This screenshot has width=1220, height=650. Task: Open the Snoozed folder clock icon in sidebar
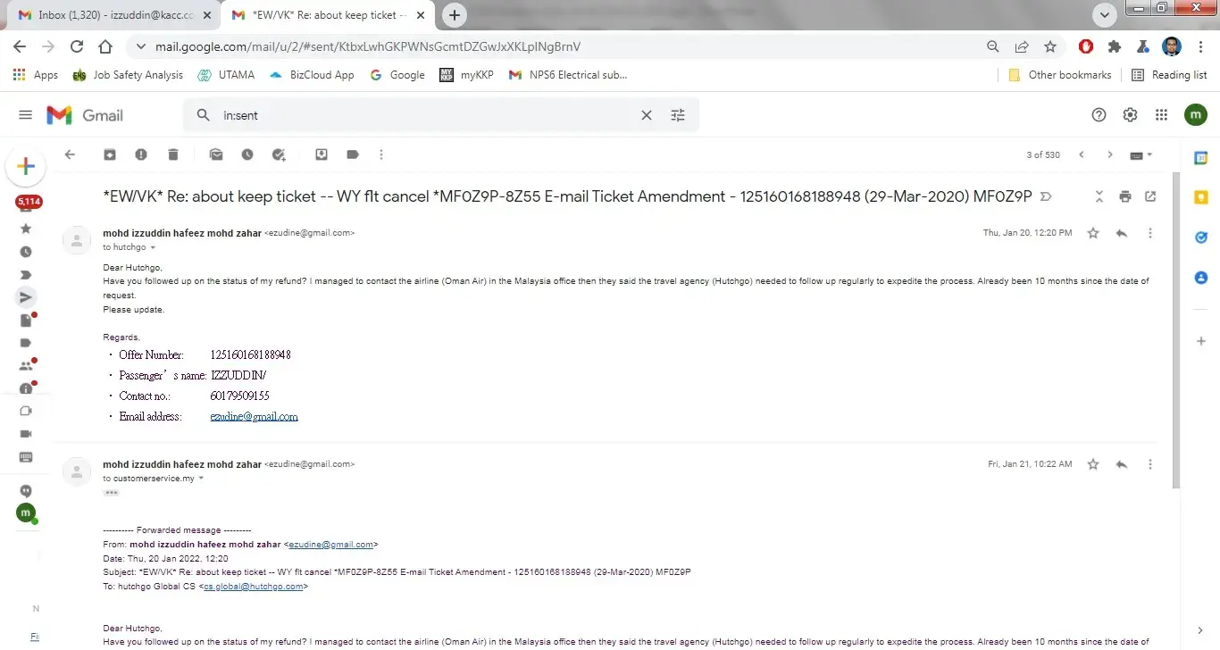coord(26,252)
